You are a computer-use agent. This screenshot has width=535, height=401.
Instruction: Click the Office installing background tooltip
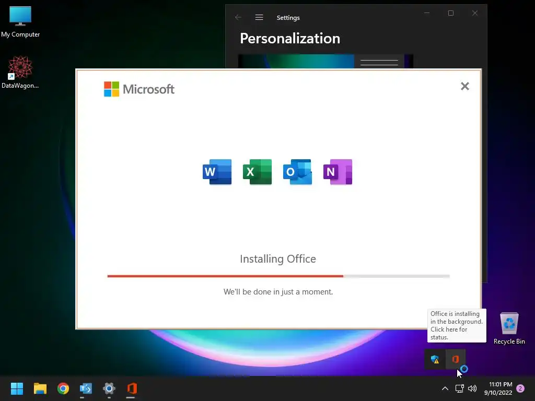[457, 325]
